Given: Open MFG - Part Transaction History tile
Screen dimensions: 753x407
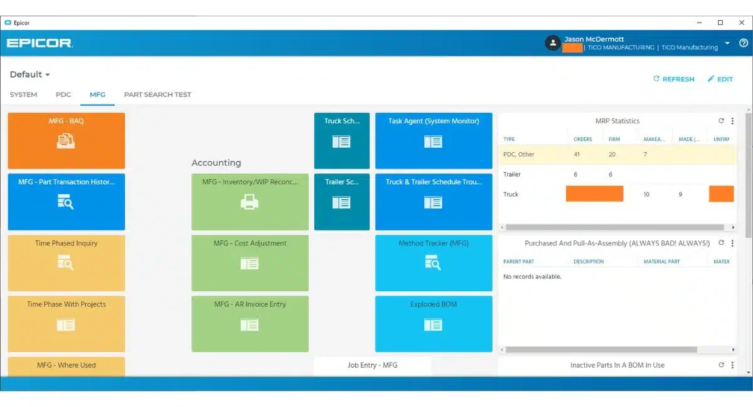Looking at the screenshot, I should pos(66,202).
